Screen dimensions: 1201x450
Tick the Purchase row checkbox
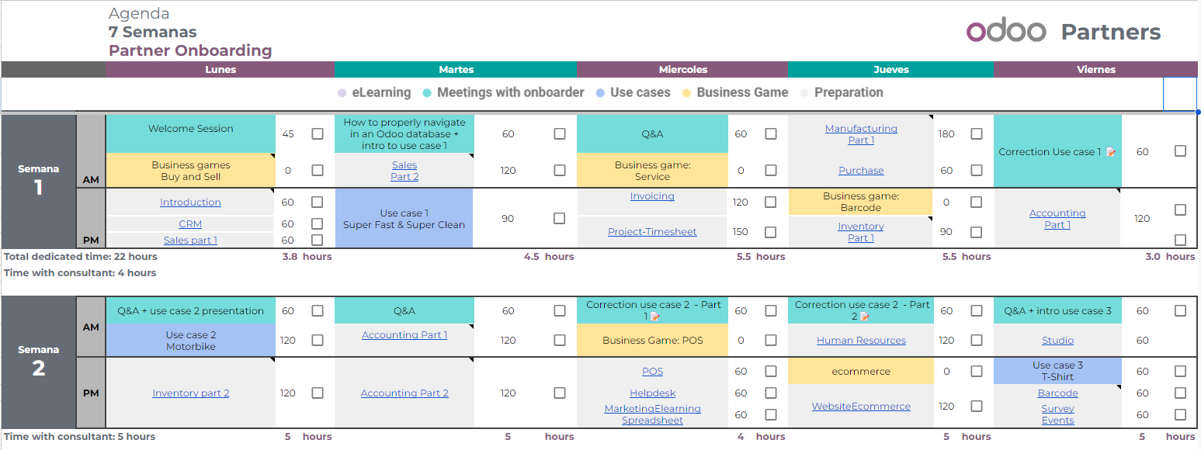[976, 171]
